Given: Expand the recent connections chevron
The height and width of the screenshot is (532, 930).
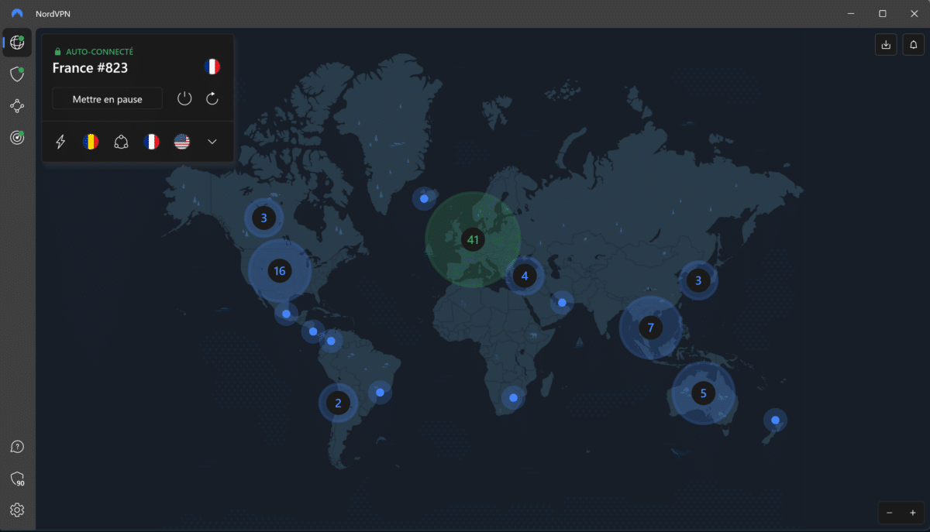Looking at the screenshot, I should tap(212, 142).
